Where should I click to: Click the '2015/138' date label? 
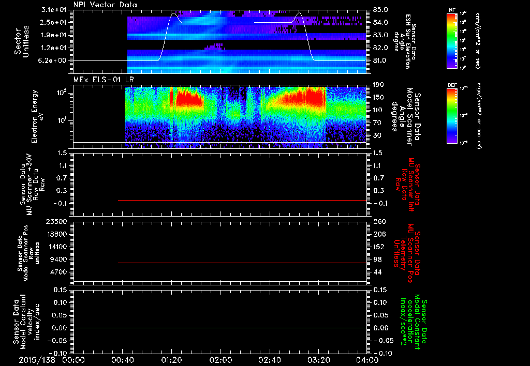pyautogui.click(x=37, y=360)
